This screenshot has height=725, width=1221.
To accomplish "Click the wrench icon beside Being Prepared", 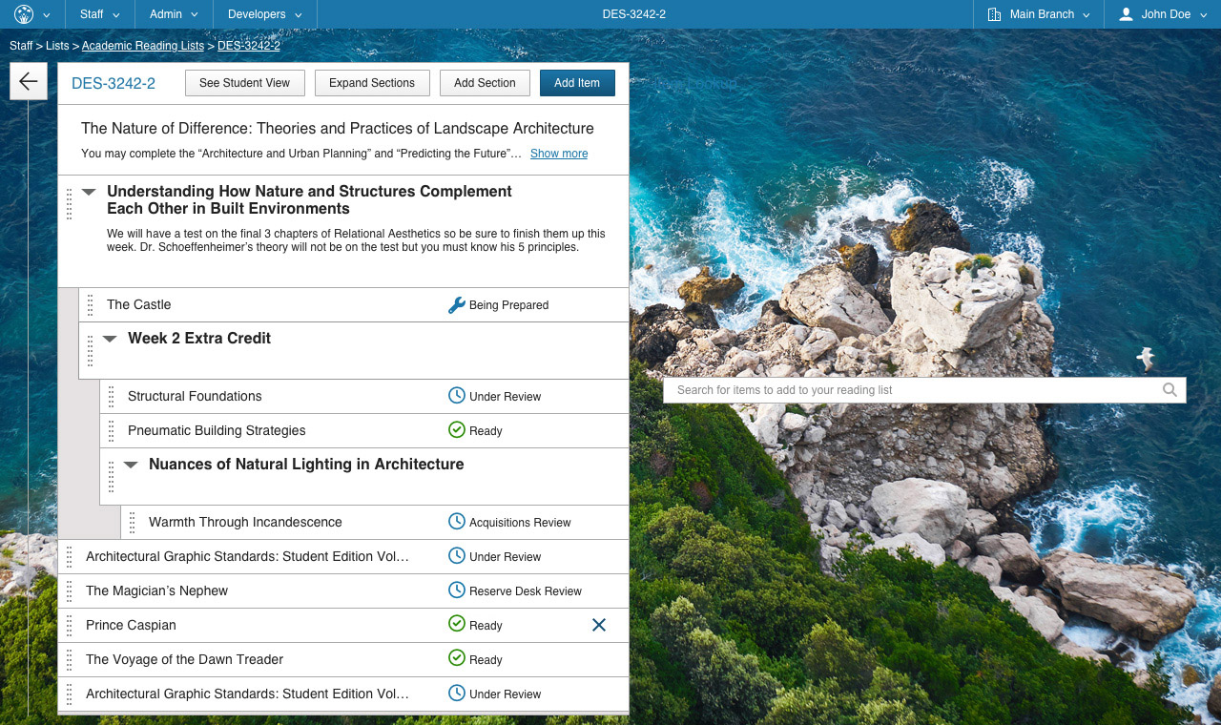I will [457, 305].
